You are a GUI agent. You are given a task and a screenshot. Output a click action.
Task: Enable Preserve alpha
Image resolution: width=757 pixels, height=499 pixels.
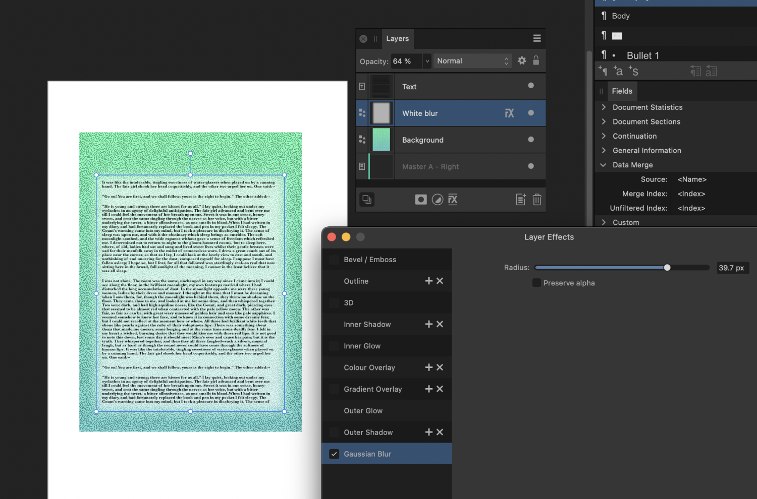click(x=536, y=283)
